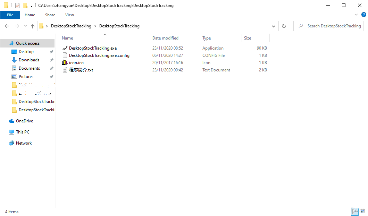
Task: Click the CONFIG File type cell
Action: coord(214,55)
